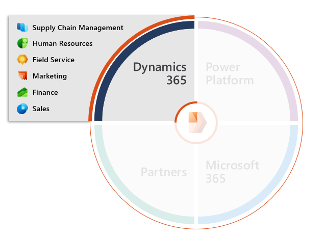This screenshot has height=239, width=325.
Task: Open the Human Resources label
Action: (63, 43)
